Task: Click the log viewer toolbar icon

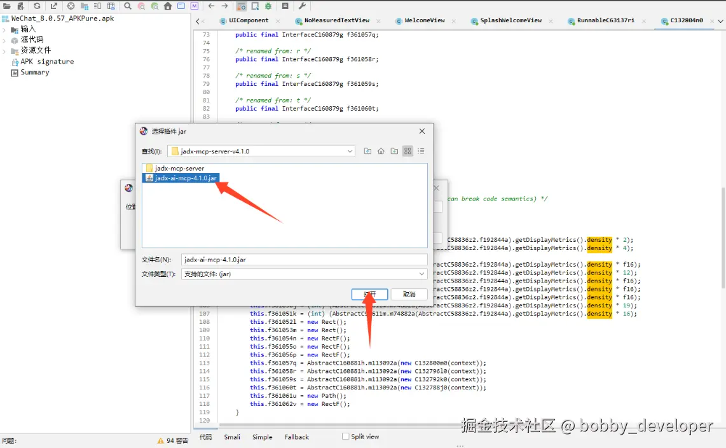Action: pyautogui.click(x=285, y=6)
